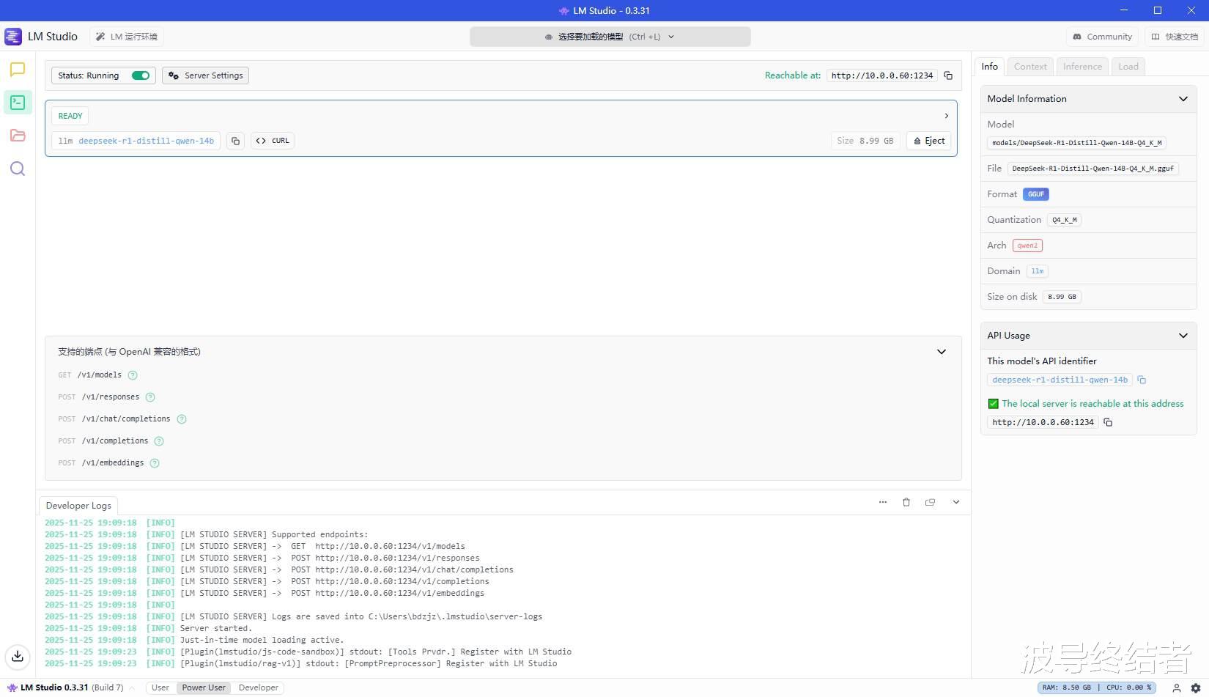Show help for POST /v1/embeddings

pyautogui.click(x=155, y=463)
